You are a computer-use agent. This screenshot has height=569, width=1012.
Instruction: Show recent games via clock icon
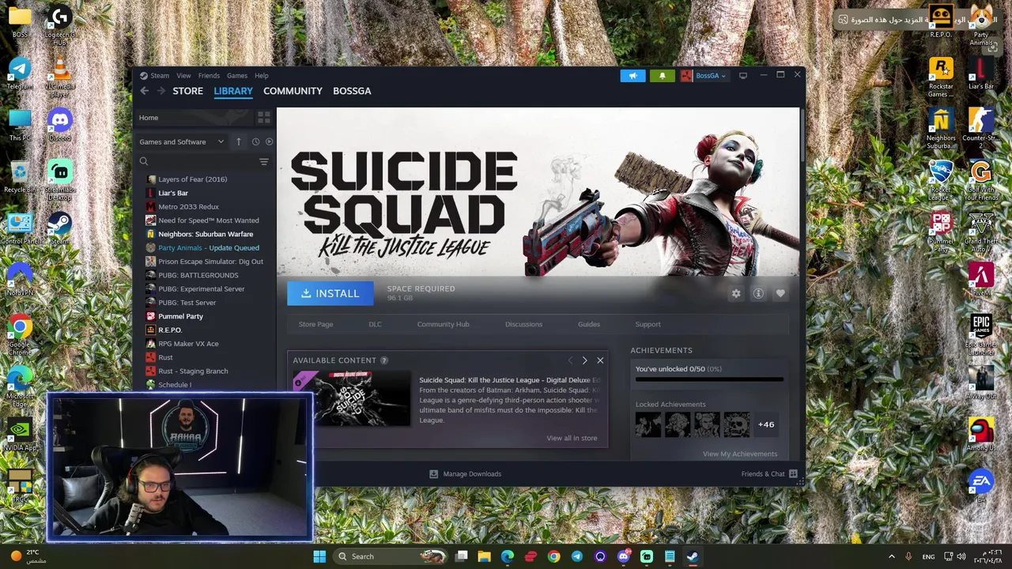[255, 141]
